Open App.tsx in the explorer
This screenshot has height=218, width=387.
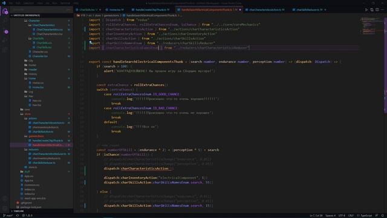[x=29, y=180]
